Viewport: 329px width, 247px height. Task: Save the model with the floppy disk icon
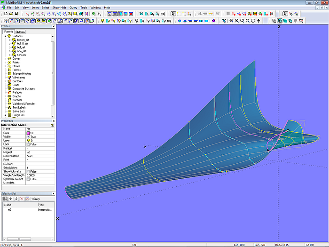point(16,14)
